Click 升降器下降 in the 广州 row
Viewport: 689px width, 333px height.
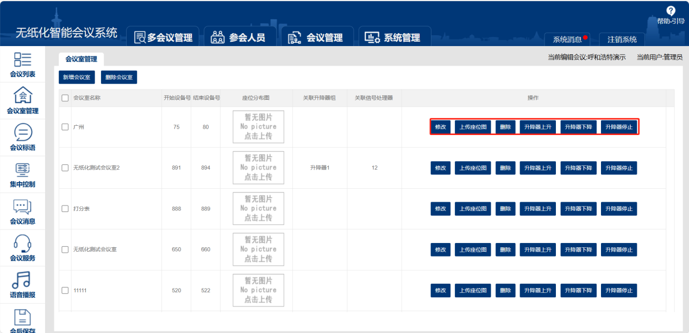pos(578,127)
